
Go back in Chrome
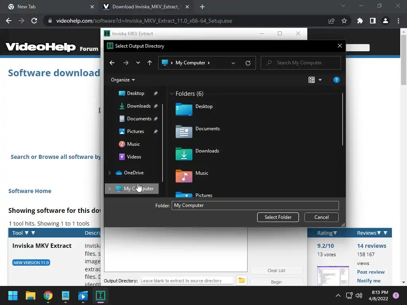pyautogui.click(x=9, y=21)
